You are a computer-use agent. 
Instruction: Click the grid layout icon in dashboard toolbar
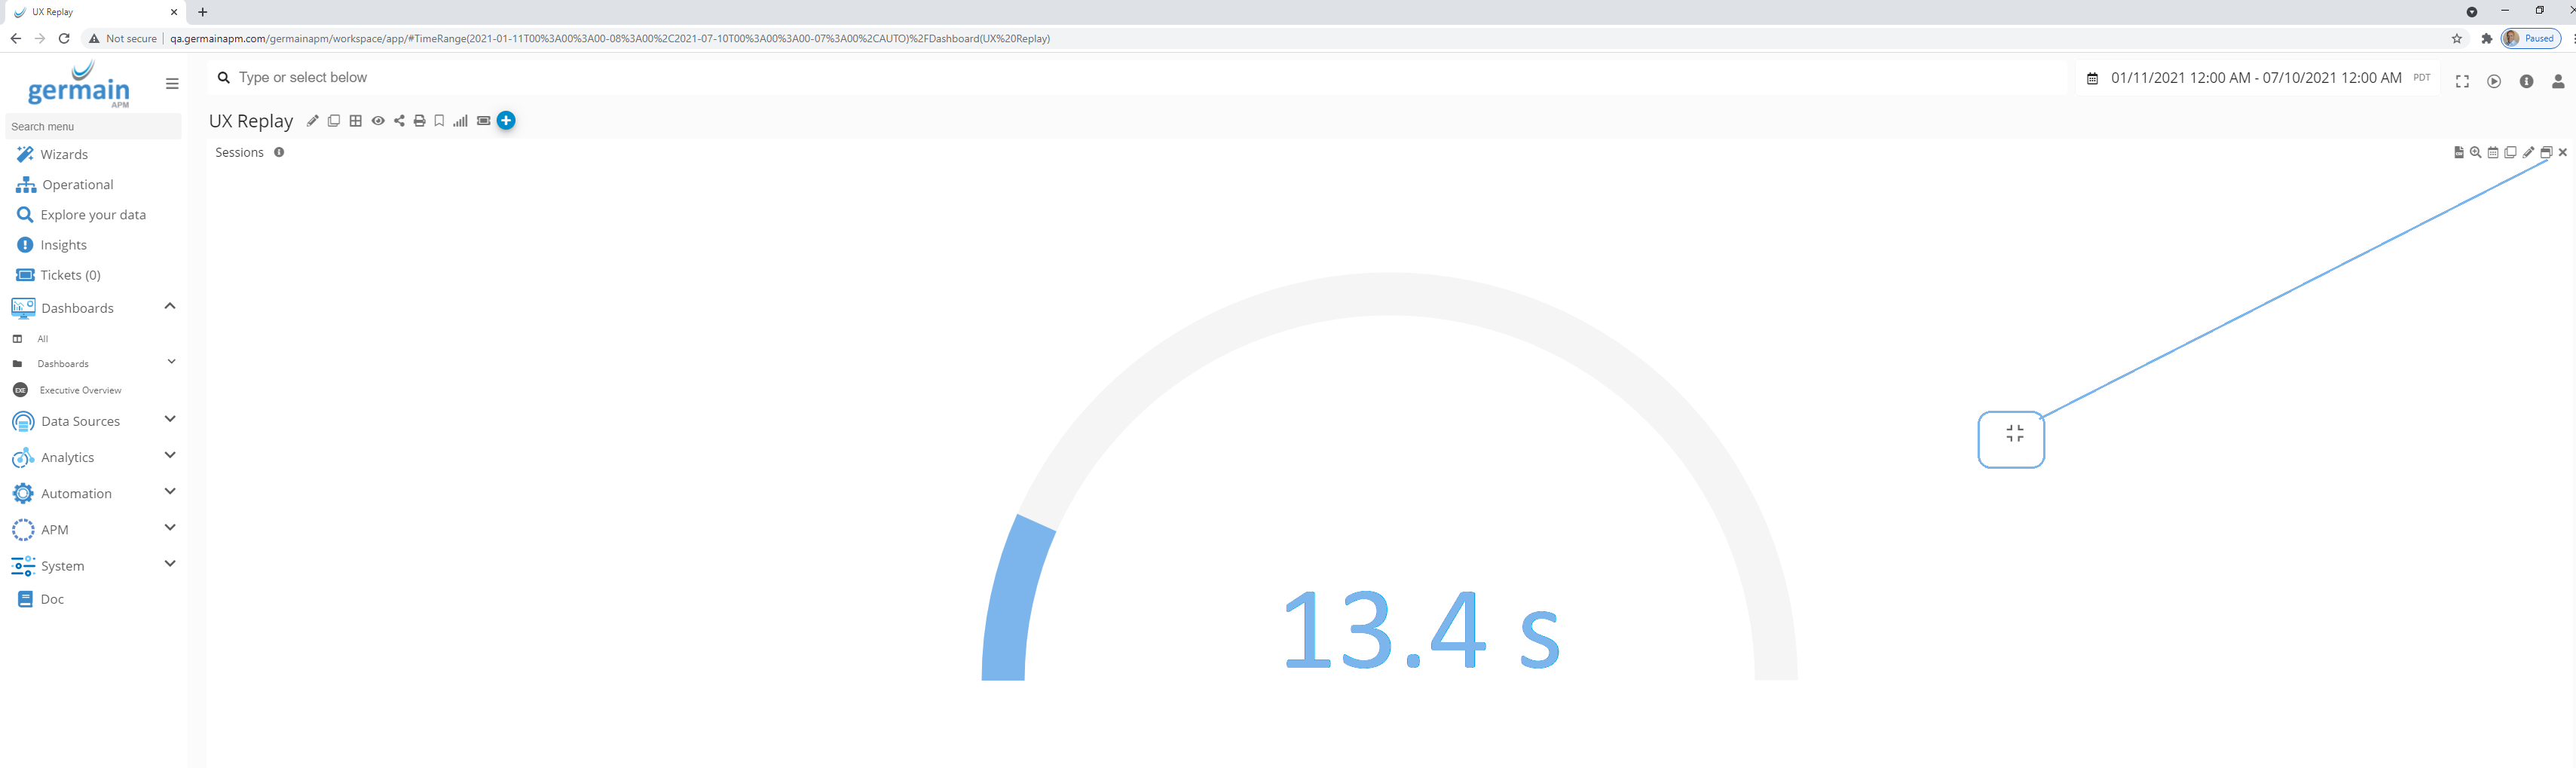click(355, 121)
